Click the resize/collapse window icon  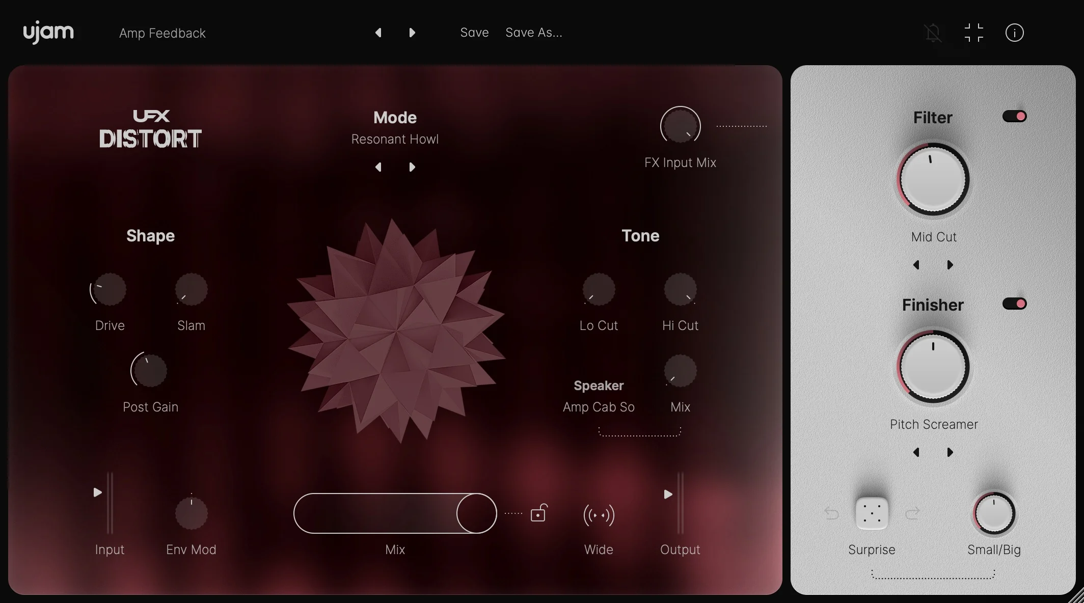pyautogui.click(x=974, y=33)
